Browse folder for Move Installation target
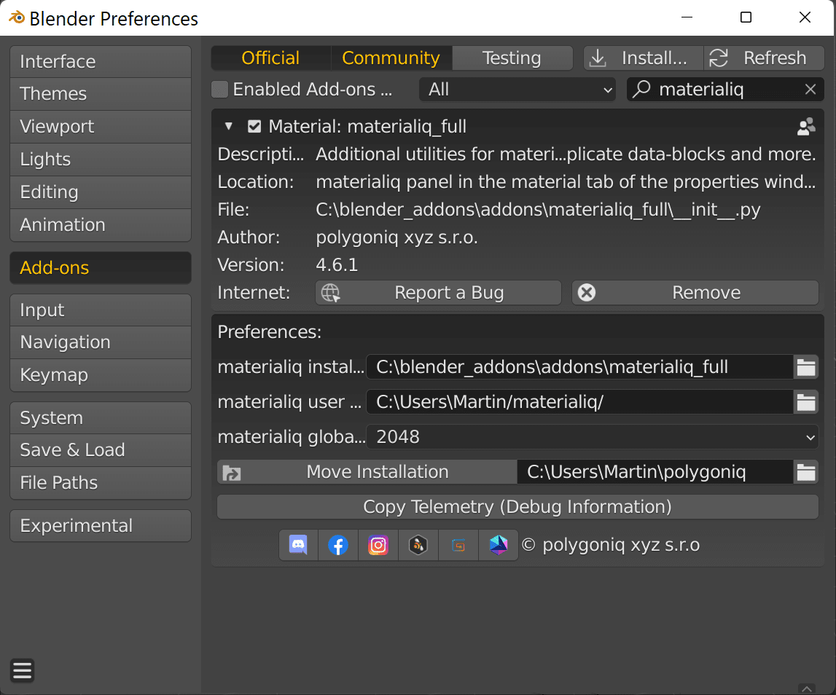This screenshot has width=836, height=695. coord(805,472)
